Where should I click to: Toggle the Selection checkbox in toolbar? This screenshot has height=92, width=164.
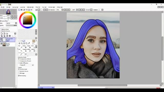49,10
